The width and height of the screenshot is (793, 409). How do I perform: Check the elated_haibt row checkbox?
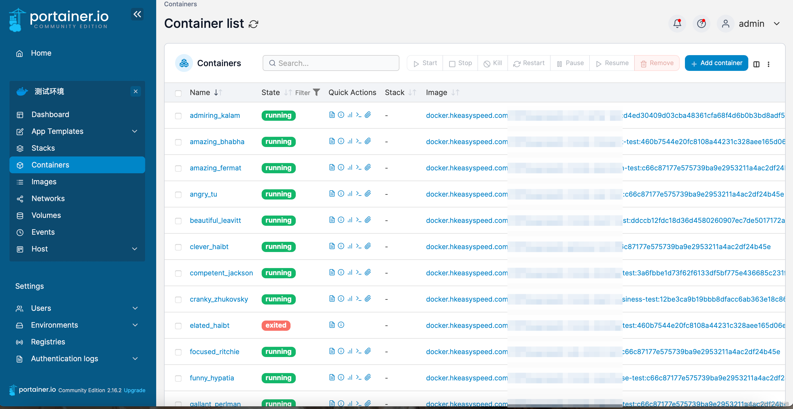(x=178, y=326)
